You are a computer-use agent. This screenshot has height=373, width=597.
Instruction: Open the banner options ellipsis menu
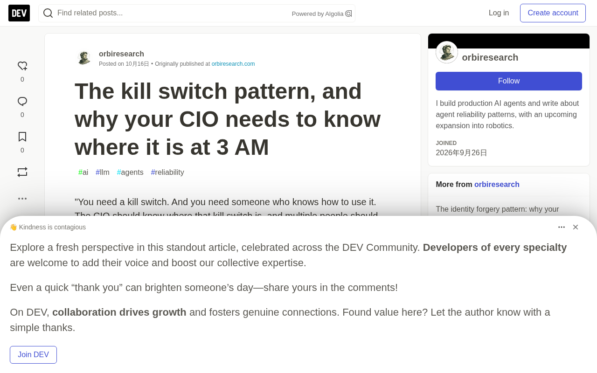tap(562, 227)
